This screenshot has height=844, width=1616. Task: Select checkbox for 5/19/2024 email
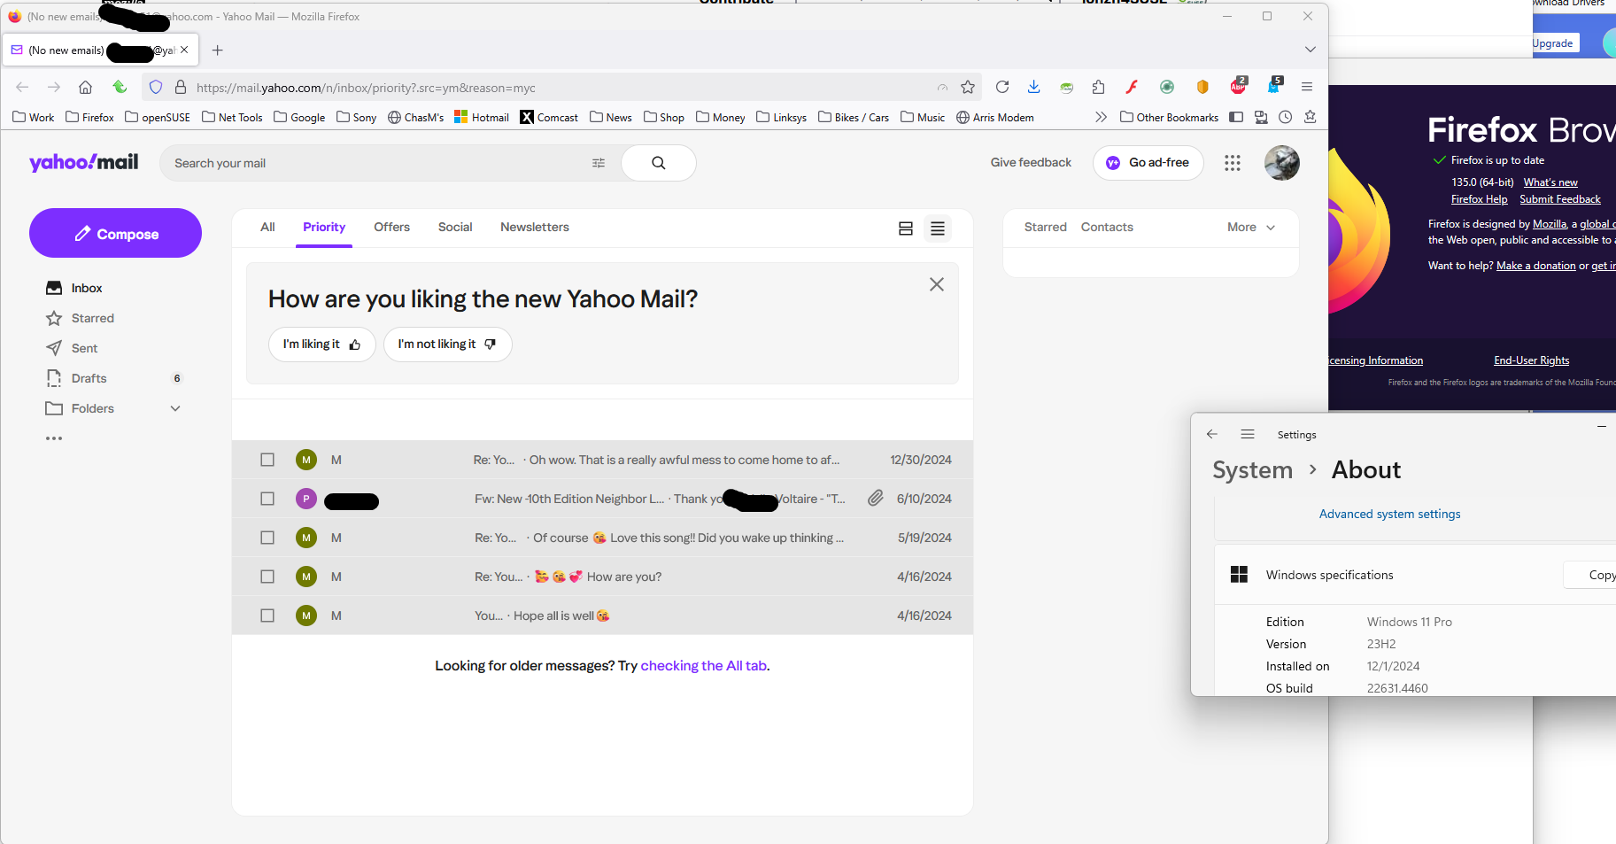(267, 538)
